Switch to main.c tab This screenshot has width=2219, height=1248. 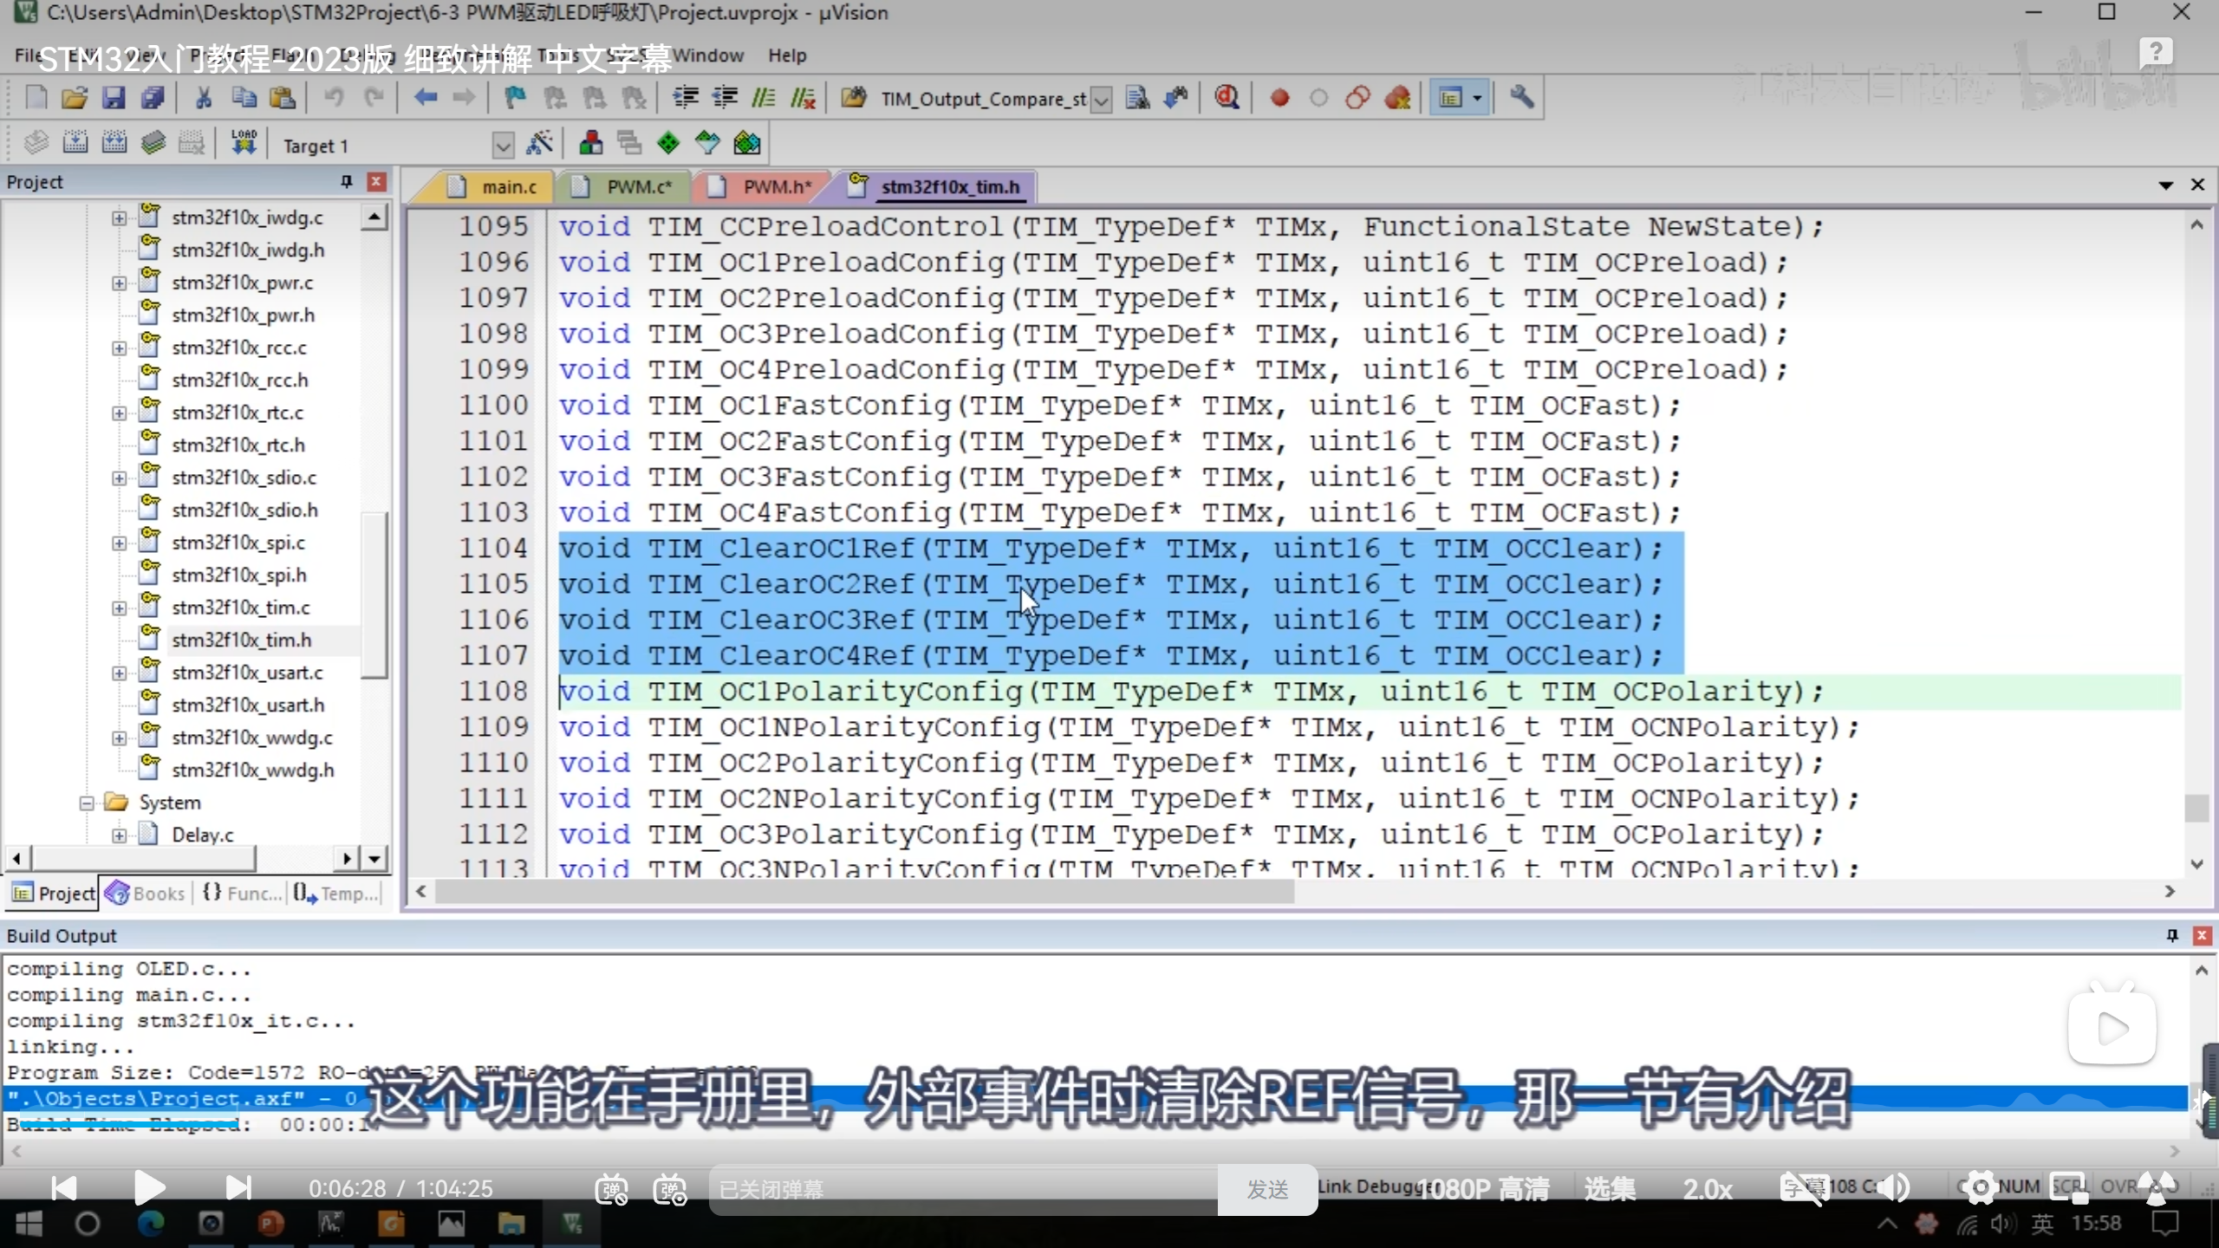(508, 187)
